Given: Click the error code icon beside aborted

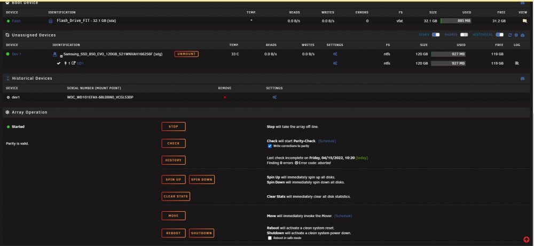Looking at the screenshot, I should [296, 163].
